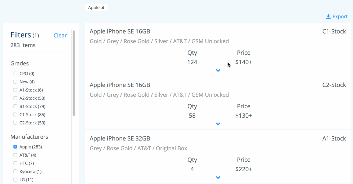The width and height of the screenshot is (353, 184).
Task: Select the HTC manufacturer checkbox
Action: tap(15, 163)
